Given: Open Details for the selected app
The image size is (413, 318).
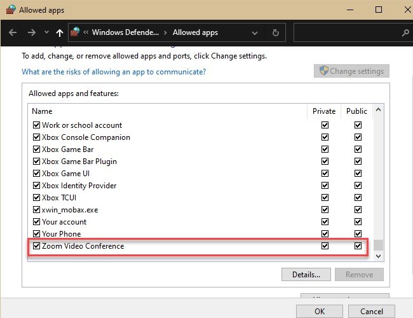Looking at the screenshot, I should (306, 275).
